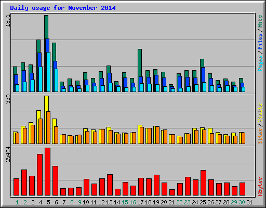Click day label 23 on the x-axis

[187, 202]
